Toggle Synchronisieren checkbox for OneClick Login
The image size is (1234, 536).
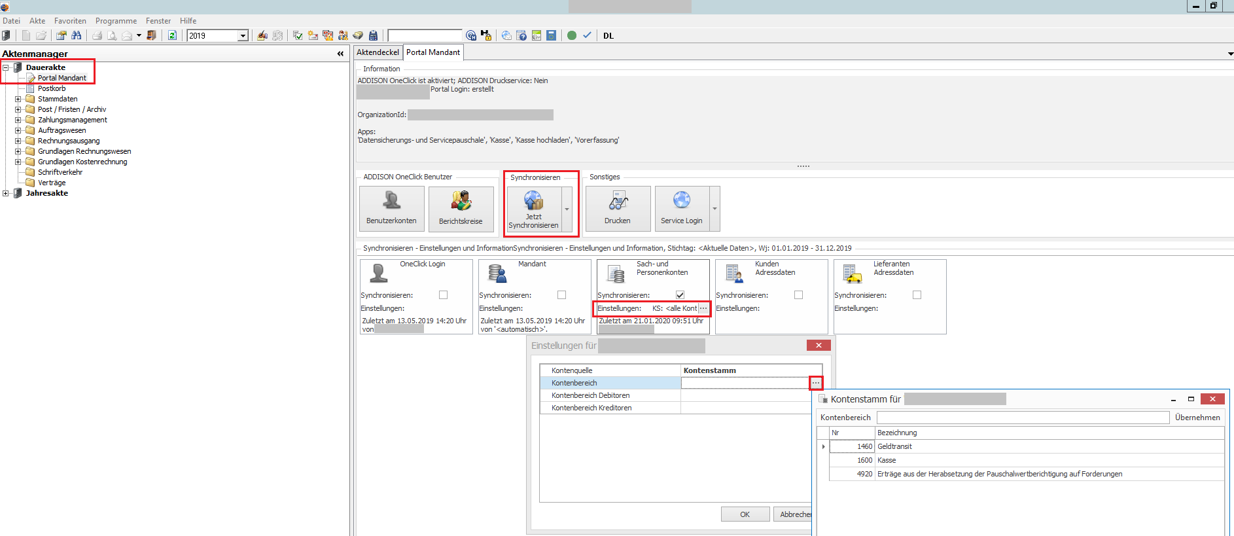pyautogui.click(x=443, y=295)
